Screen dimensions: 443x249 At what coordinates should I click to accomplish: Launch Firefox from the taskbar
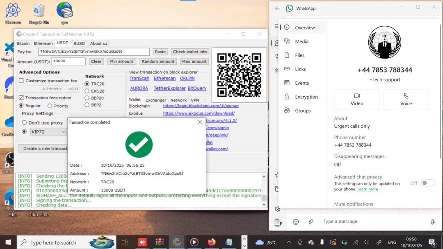pyautogui.click(x=212, y=242)
